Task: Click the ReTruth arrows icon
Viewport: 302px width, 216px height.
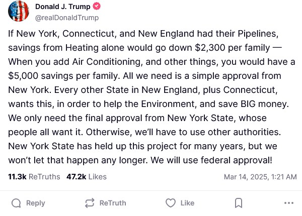Action: [90, 203]
